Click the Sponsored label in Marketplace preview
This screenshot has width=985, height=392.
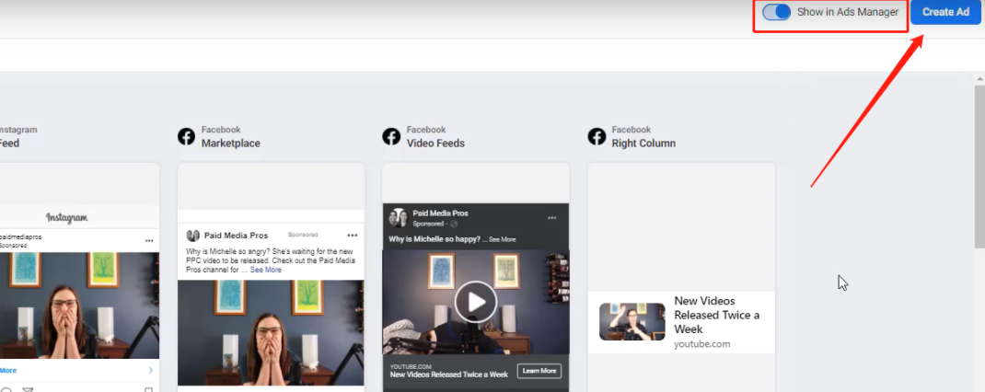(303, 235)
